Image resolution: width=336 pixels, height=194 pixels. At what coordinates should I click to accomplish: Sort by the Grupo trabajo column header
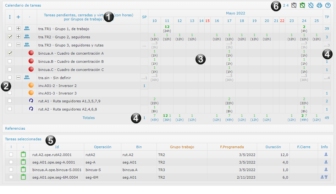(182, 147)
